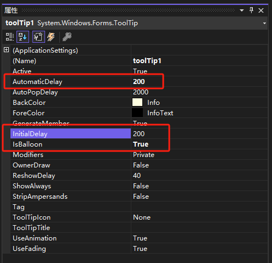
Task: Click the Property Pages wrench icon
Action: [x=67, y=37]
